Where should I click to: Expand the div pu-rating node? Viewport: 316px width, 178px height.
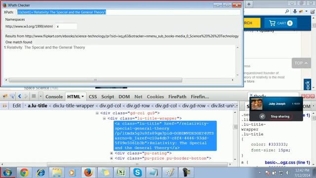[112, 153]
